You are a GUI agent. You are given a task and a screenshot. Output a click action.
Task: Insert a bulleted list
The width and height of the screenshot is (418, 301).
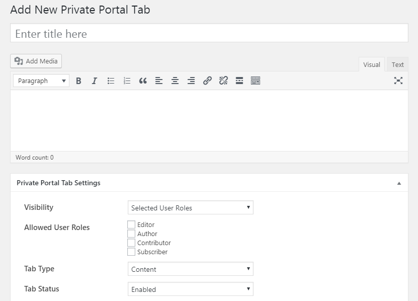coord(111,81)
